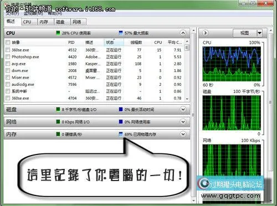Select the dwm.exe process name

tap(20, 71)
